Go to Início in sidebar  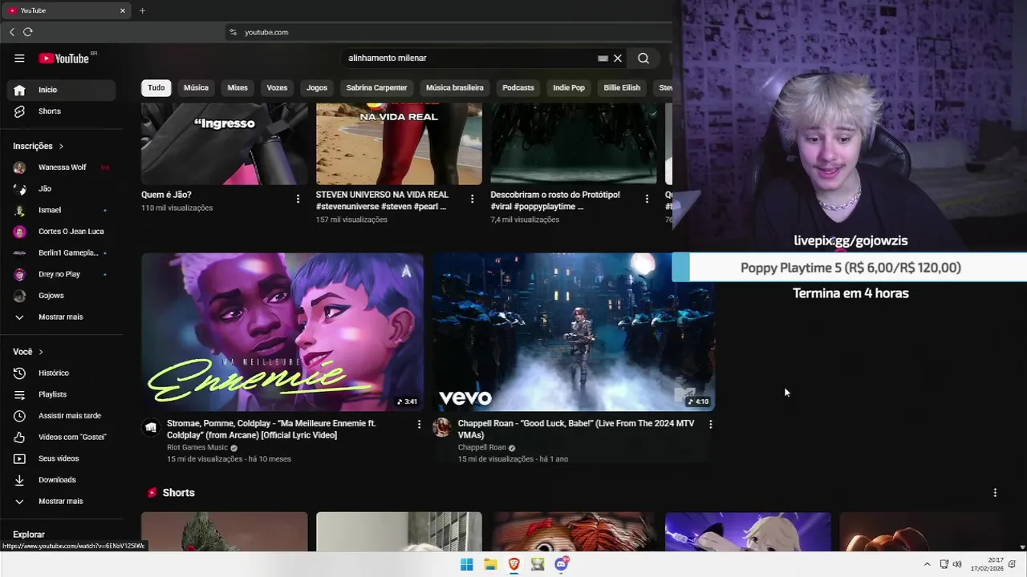(62, 90)
